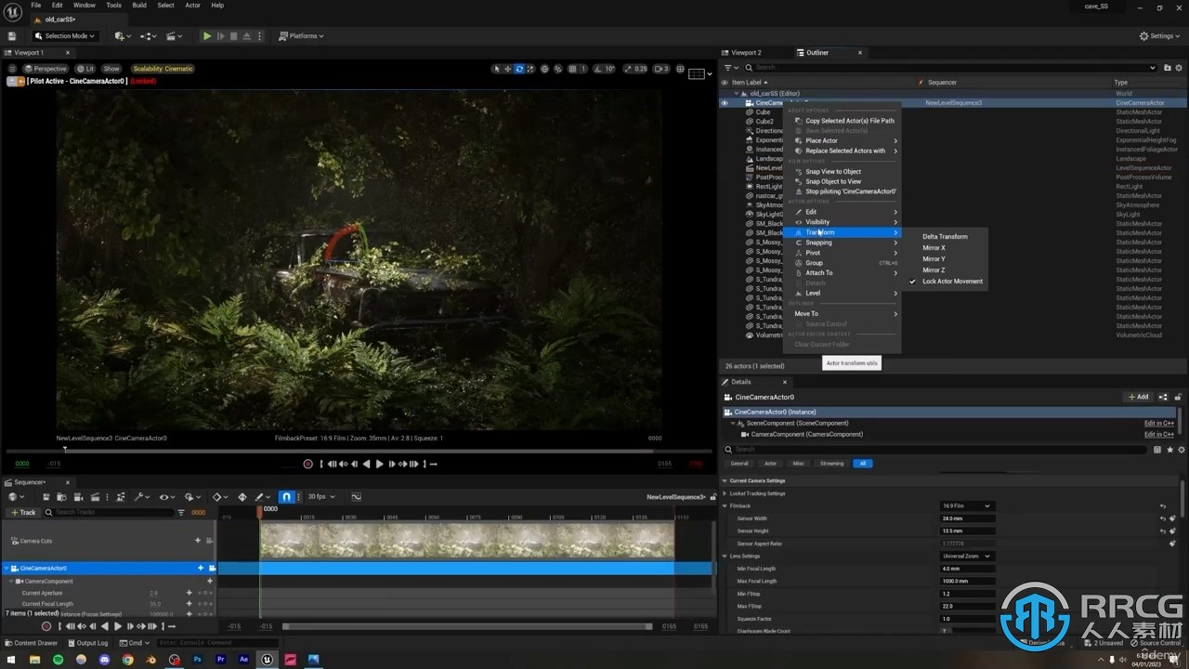Toggle the Details lock icon
Screen dimensions: 1189x669
(1177, 397)
